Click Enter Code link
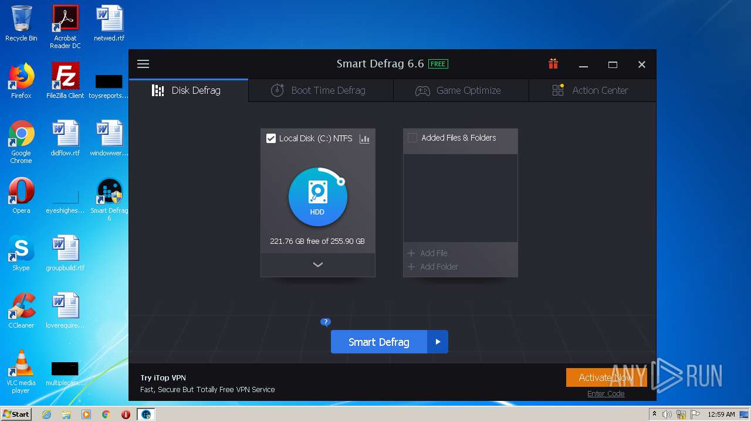751x422 pixels. (x=606, y=394)
